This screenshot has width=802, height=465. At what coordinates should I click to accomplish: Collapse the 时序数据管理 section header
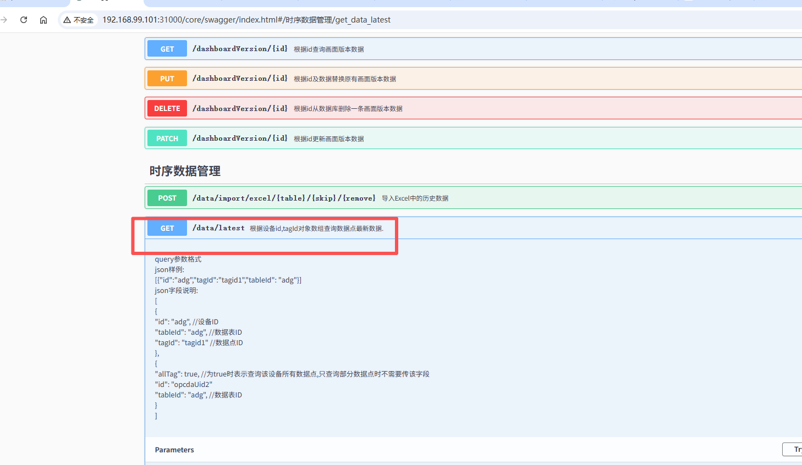185,171
